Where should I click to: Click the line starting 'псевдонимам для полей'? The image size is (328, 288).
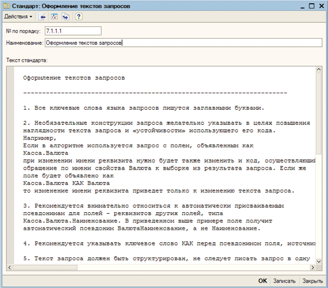coord(123,213)
